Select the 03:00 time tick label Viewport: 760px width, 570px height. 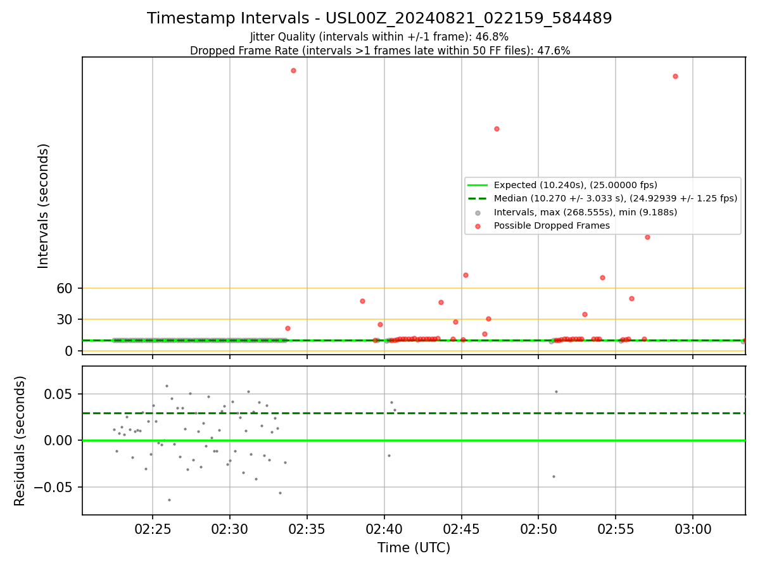(693, 528)
